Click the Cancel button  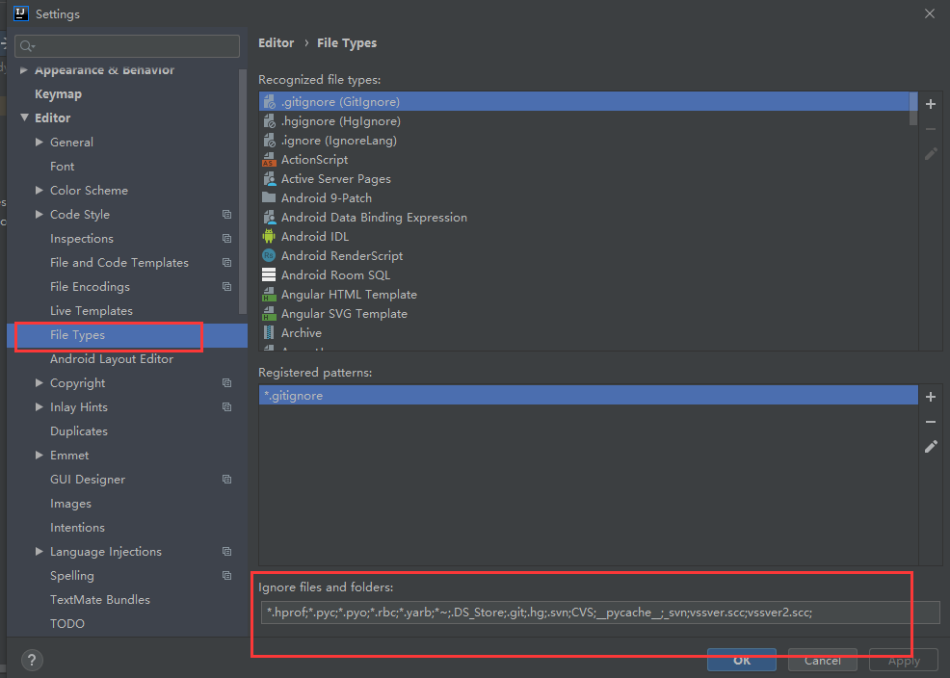tap(822, 660)
